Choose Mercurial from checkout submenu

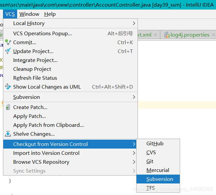click(158, 170)
